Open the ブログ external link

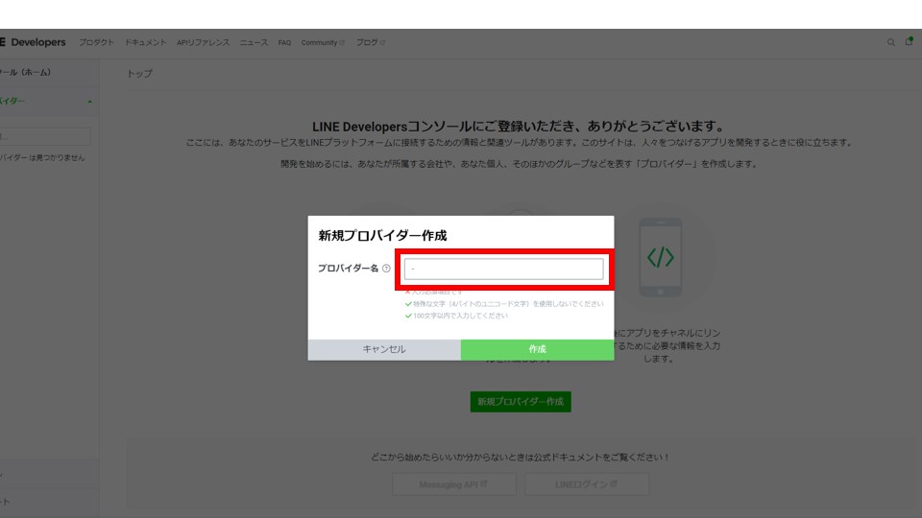click(x=370, y=42)
